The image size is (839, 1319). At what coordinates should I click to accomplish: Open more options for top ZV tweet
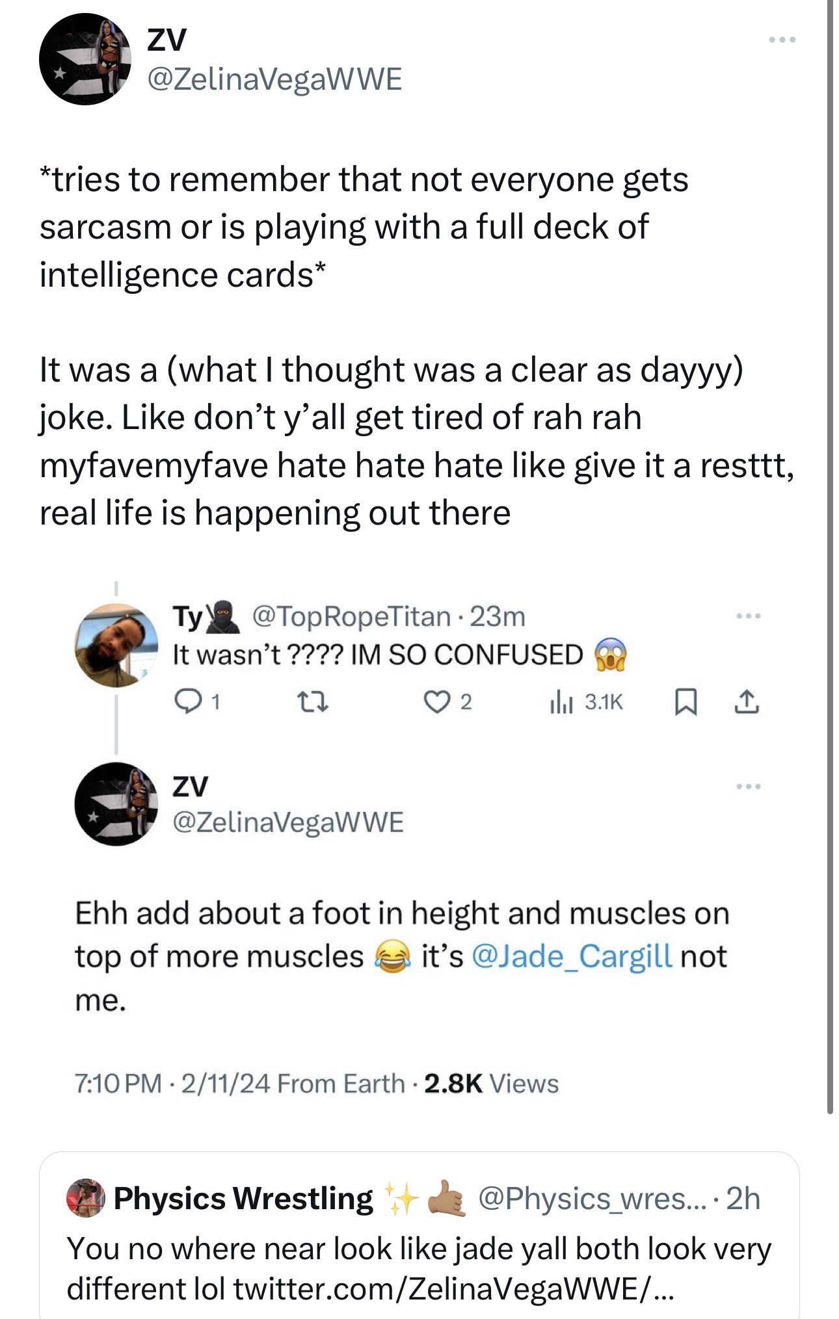[x=782, y=40]
